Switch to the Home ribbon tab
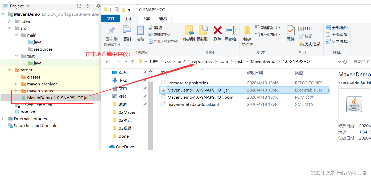 [129, 19]
